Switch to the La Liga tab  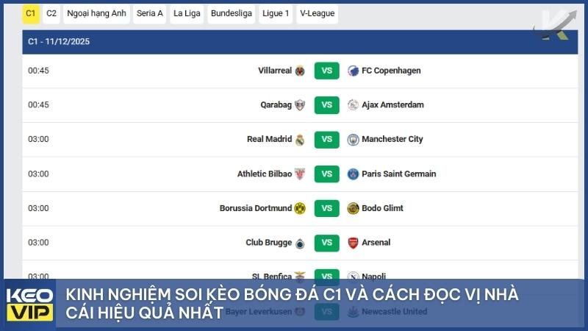coord(187,13)
